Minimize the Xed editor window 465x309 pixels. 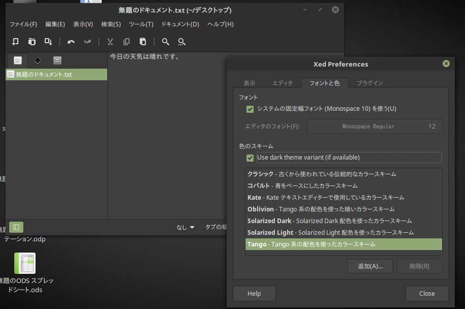click(x=304, y=10)
